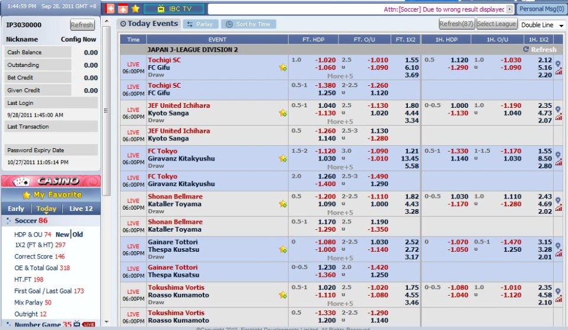Click location pin icon for Tokushima Vortis match

[559, 291]
